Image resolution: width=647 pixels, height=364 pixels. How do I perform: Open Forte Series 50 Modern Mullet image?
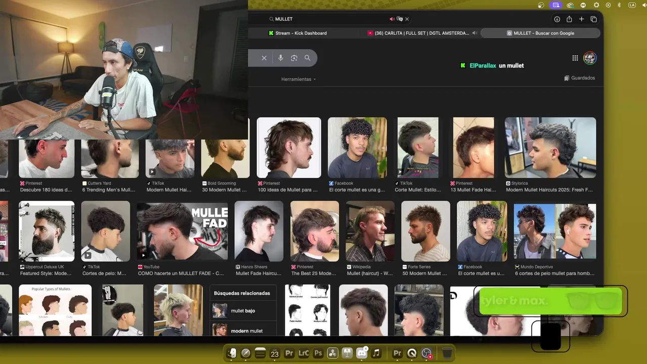[426, 231]
